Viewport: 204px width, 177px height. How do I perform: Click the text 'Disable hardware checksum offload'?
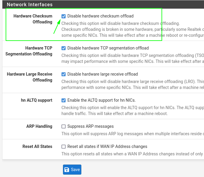100,16
